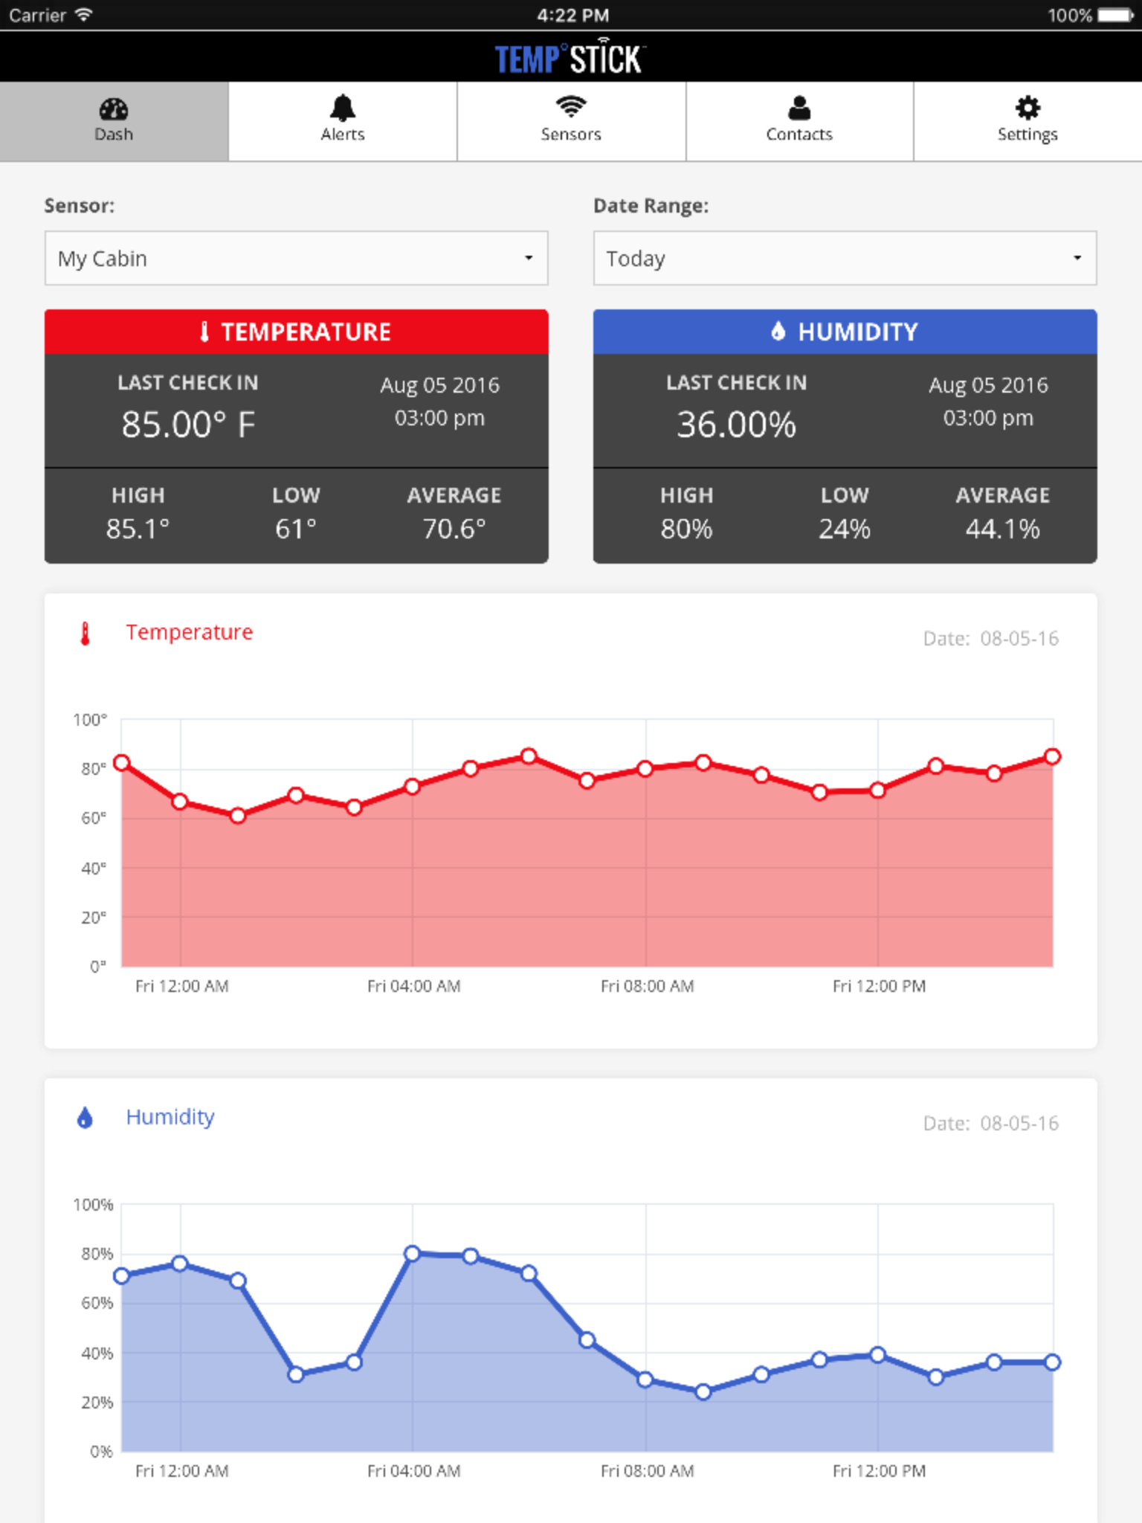Tap the first data point on temperature chart
Viewport: 1142px width, 1523px height.
[x=122, y=763]
